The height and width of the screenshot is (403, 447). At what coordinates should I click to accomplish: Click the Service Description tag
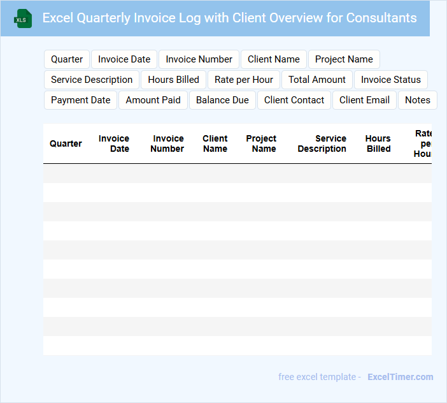[92, 80]
